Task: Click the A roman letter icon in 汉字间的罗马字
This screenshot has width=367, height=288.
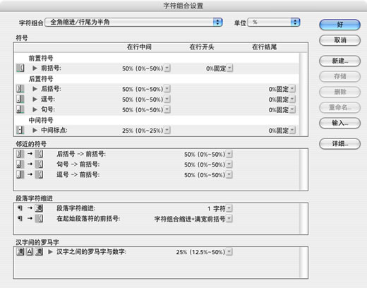Action: pos(30,252)
